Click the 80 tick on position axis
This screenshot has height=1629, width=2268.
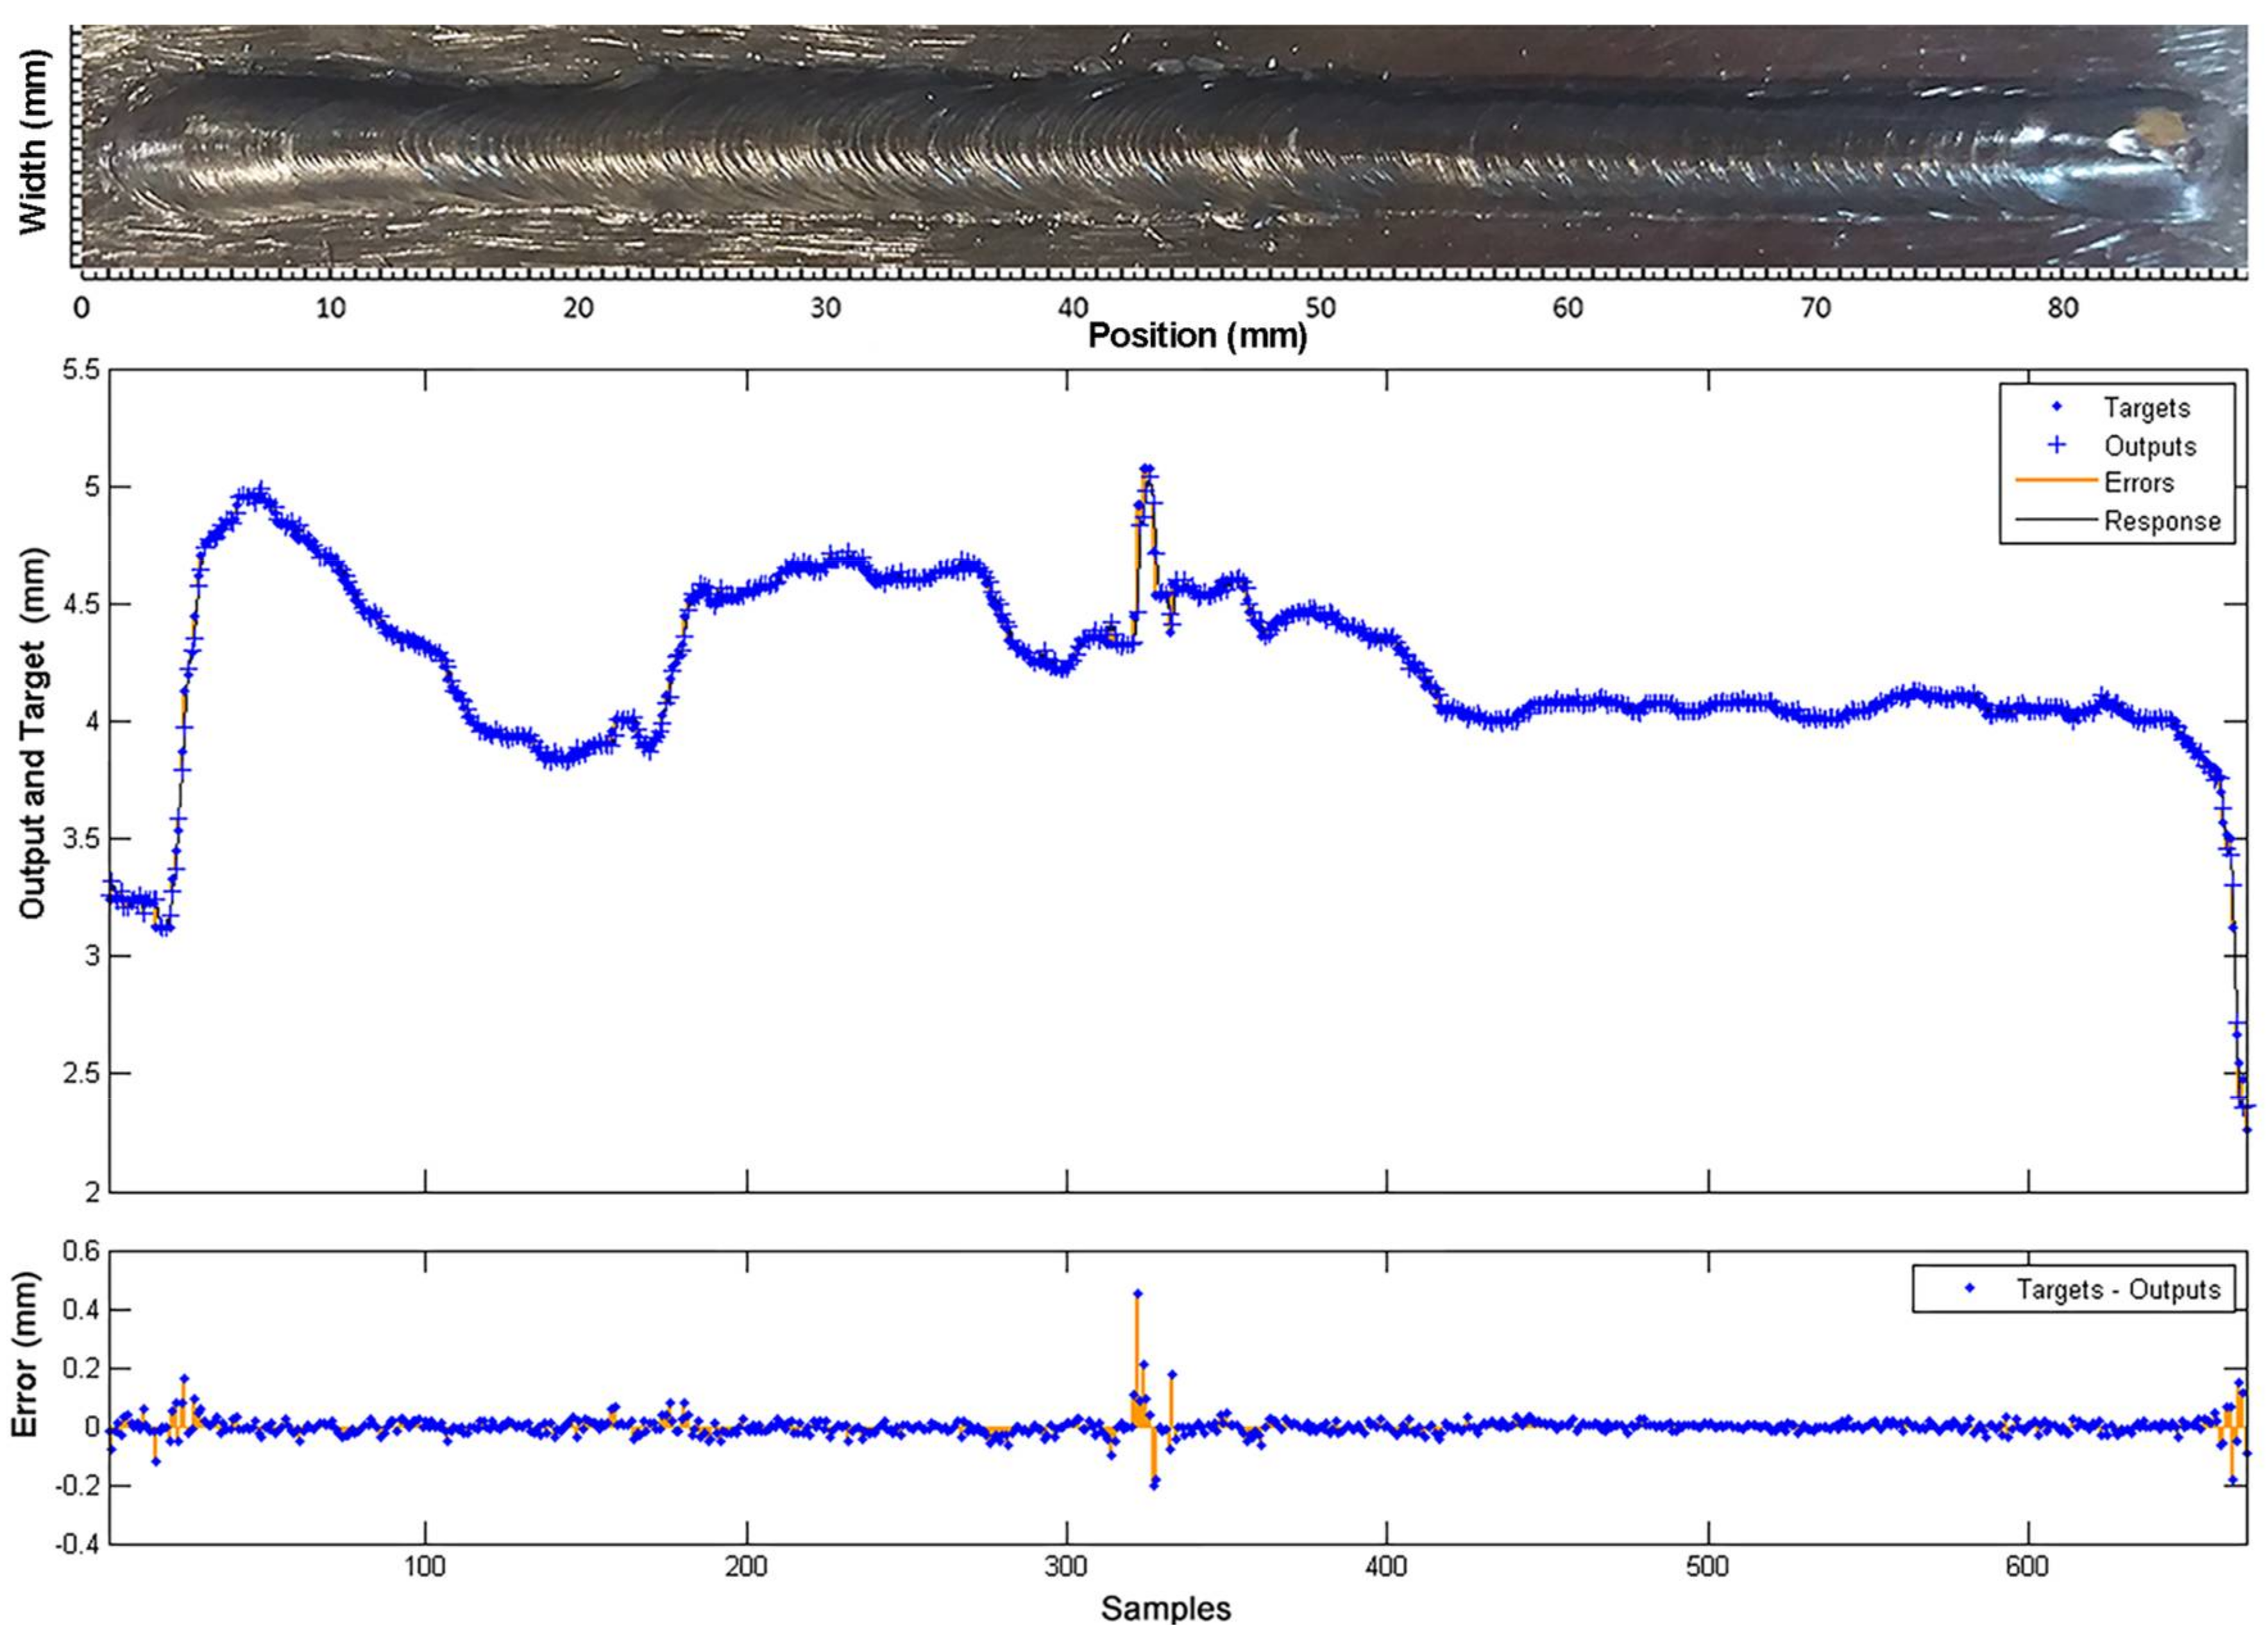point(2063,308)
